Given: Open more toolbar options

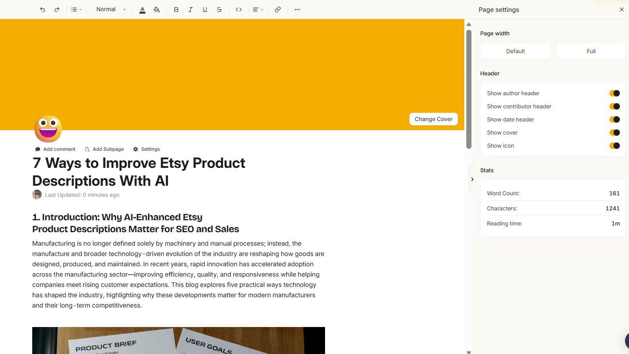Looking at the screenshot, I should pyautogui.click(x=297, y=10).
